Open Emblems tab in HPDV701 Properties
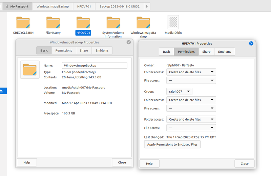Viewport: 271px width, 176px height. [225, 52]
